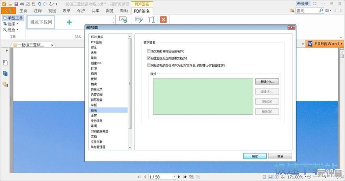Screen dimensions: 345x181
Task: Click the print icon in quick access toolbar
Action: [x=21, y=4]
